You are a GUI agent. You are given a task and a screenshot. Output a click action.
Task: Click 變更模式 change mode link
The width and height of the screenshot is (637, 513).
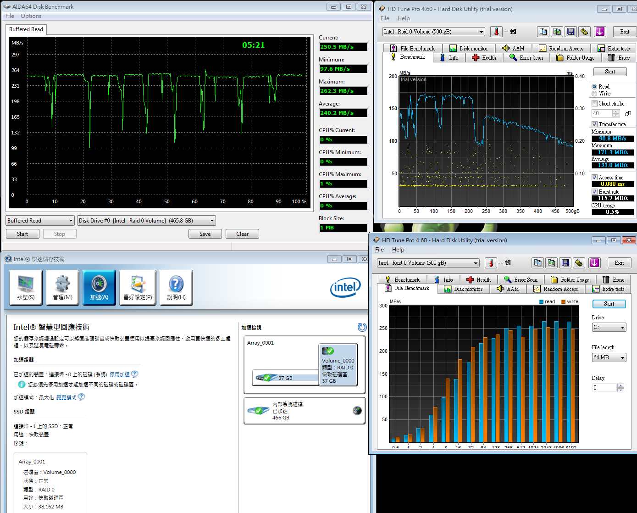pos(66,397)
